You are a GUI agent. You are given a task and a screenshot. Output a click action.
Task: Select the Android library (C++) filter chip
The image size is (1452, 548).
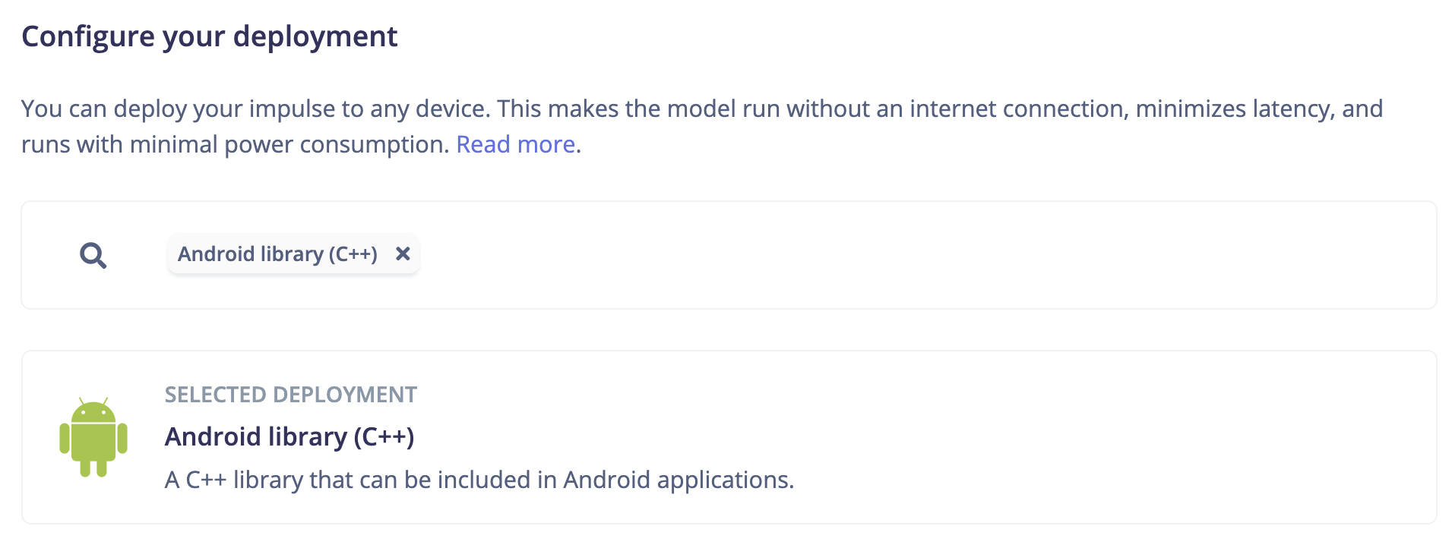tap(277, 254)
